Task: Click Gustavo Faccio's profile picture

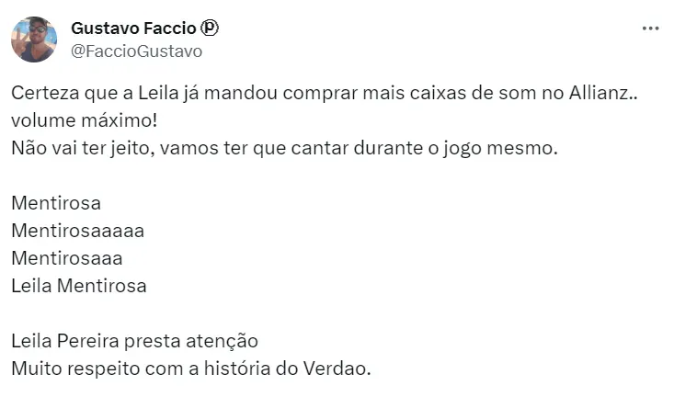Action: (34, 40)
